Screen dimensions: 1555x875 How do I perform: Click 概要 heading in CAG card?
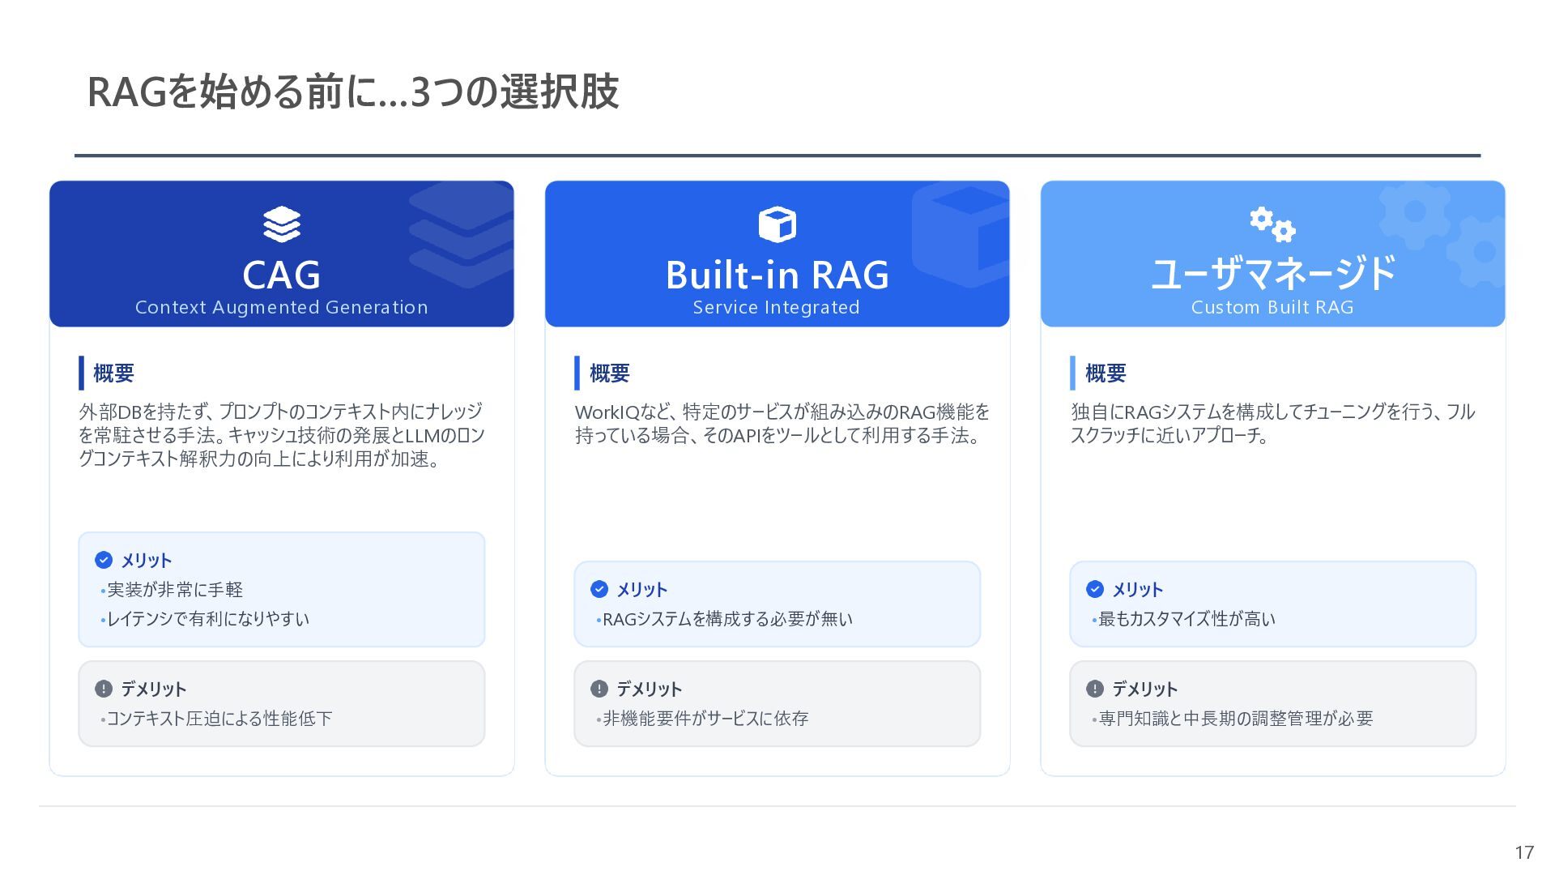(x=113, y=373)
